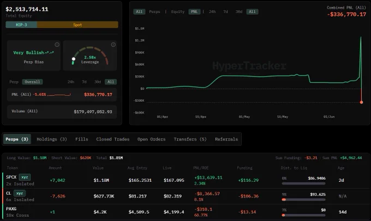
Task: Set chart range to 30d
Action: point(239,11)
